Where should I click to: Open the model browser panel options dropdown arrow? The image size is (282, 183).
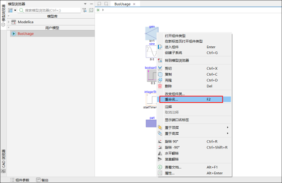click(85, 4)
